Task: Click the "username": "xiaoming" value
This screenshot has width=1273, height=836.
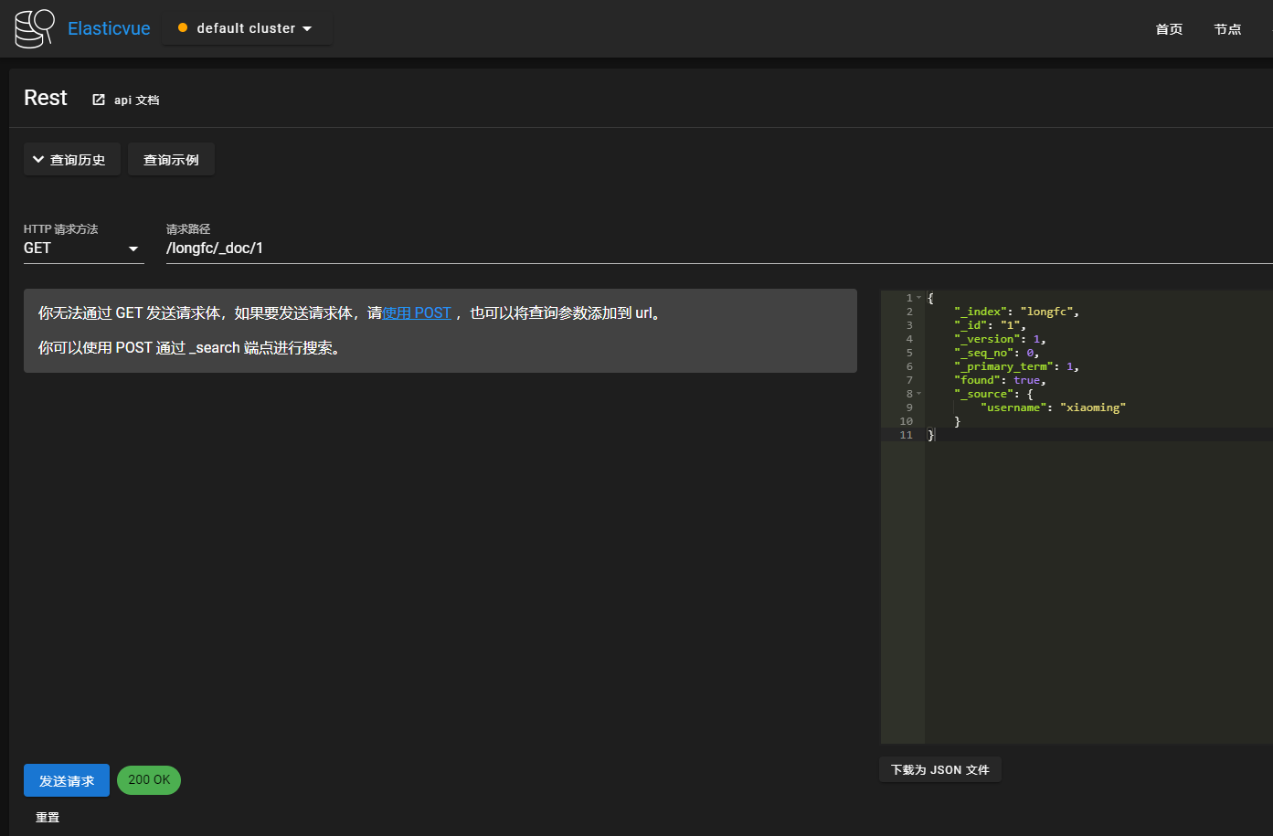Action: pyautogui.click(x=1093, y=407)
